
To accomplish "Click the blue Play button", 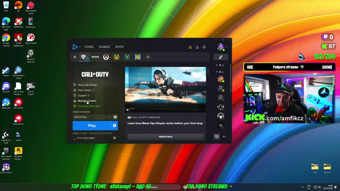I will click(x=92, y=126).
